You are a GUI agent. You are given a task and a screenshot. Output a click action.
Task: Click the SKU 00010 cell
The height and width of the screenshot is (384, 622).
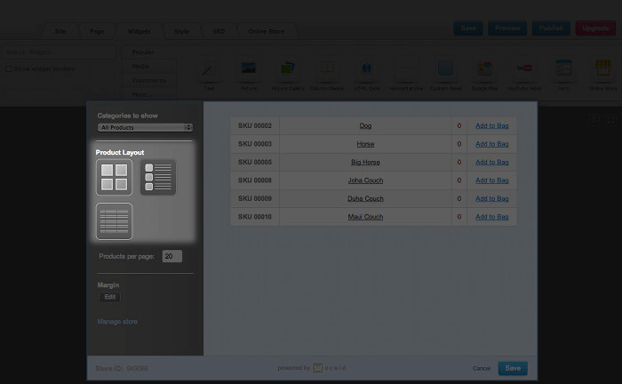point(255,217)
